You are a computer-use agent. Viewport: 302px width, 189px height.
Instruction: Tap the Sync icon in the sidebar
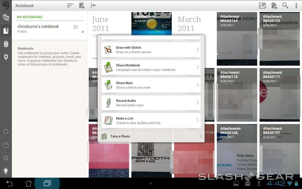coord(6,132)
